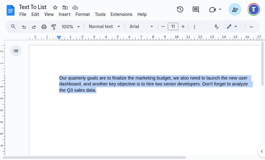The image size is (265, 160).
Task: Open the Format menu
Action: point(83,14)
